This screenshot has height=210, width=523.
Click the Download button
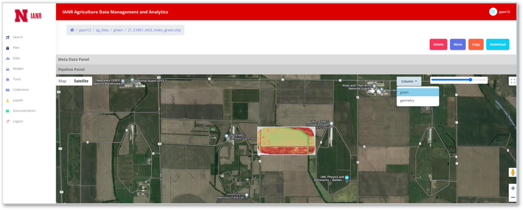pos(497,45)
